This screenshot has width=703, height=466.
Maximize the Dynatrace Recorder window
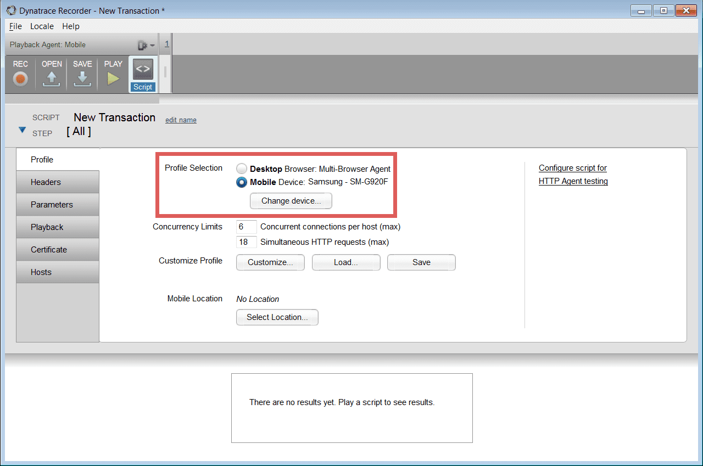(663, 10)
